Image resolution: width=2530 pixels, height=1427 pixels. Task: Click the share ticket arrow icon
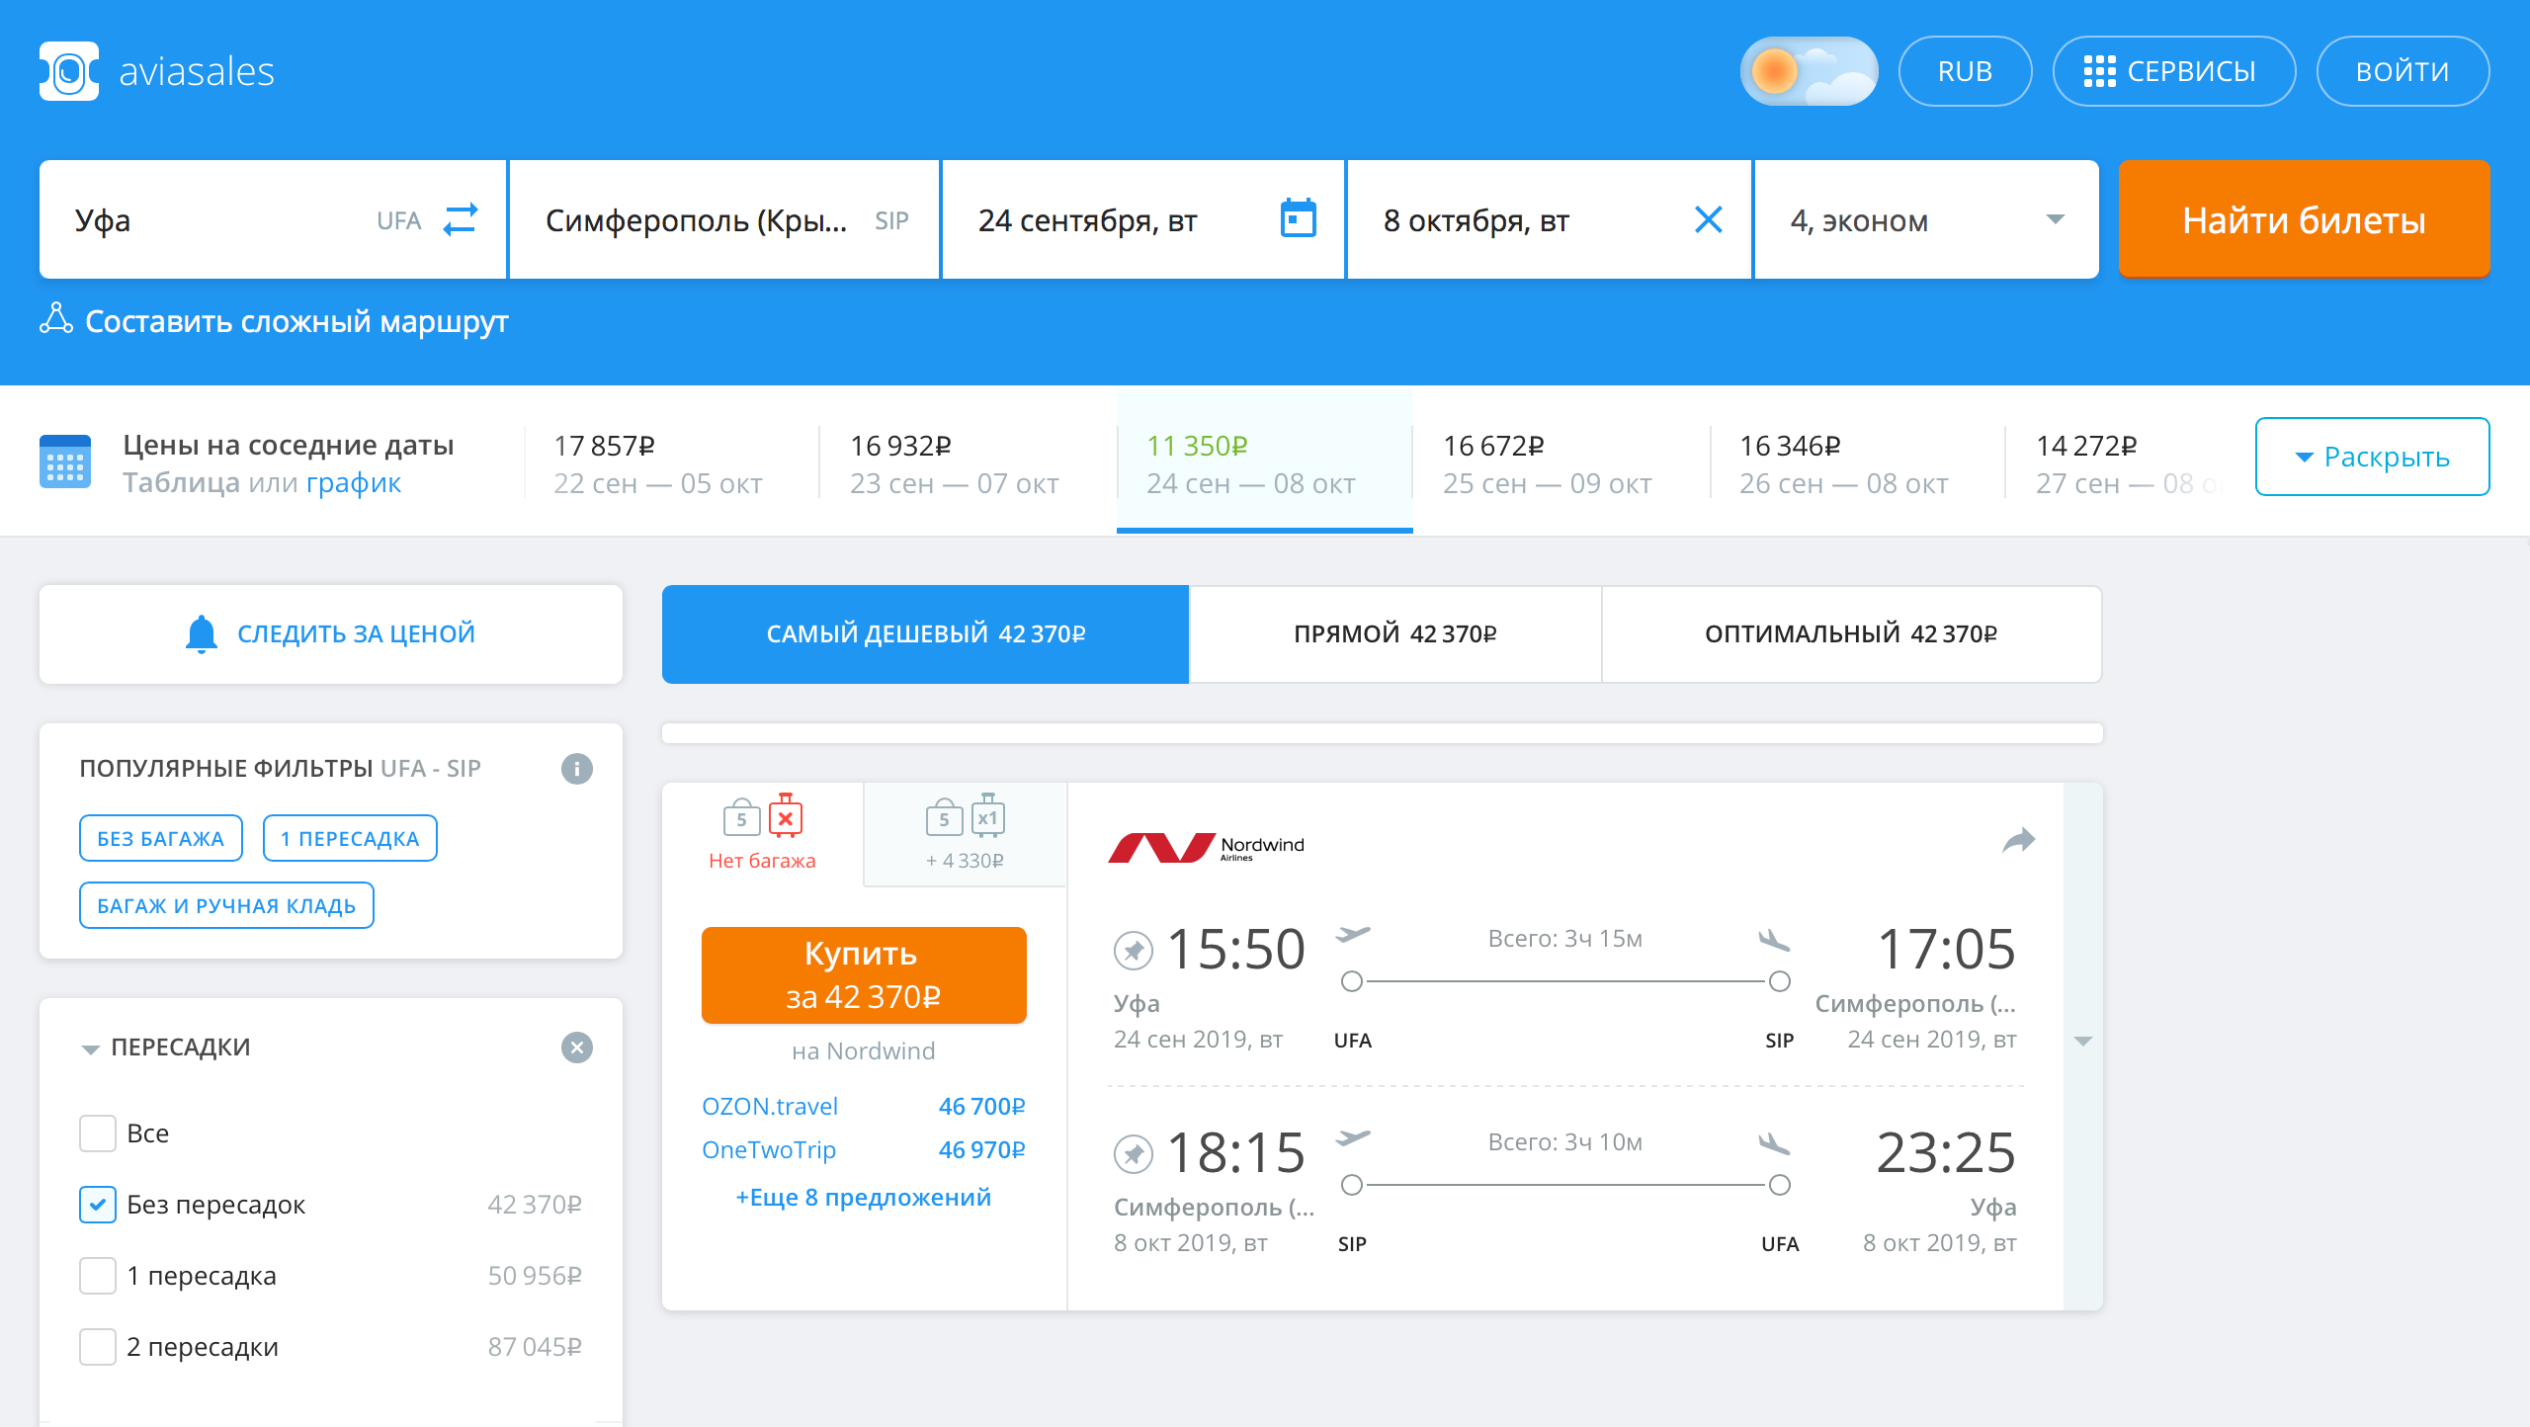[x=2018, y=840]
